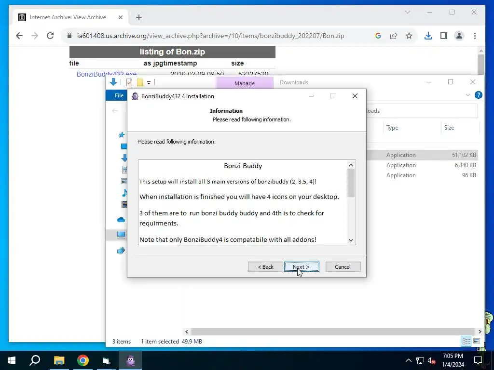This screenshot has height=370, width=494.
Task: Click the Music note icon in the navigation pane
Action: [125, 193]
